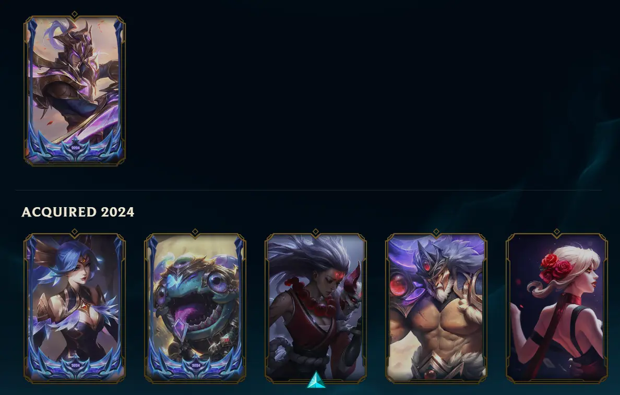Select the frog-like monster skin card
The image size is (620, 395).
(x=195, y=308)
